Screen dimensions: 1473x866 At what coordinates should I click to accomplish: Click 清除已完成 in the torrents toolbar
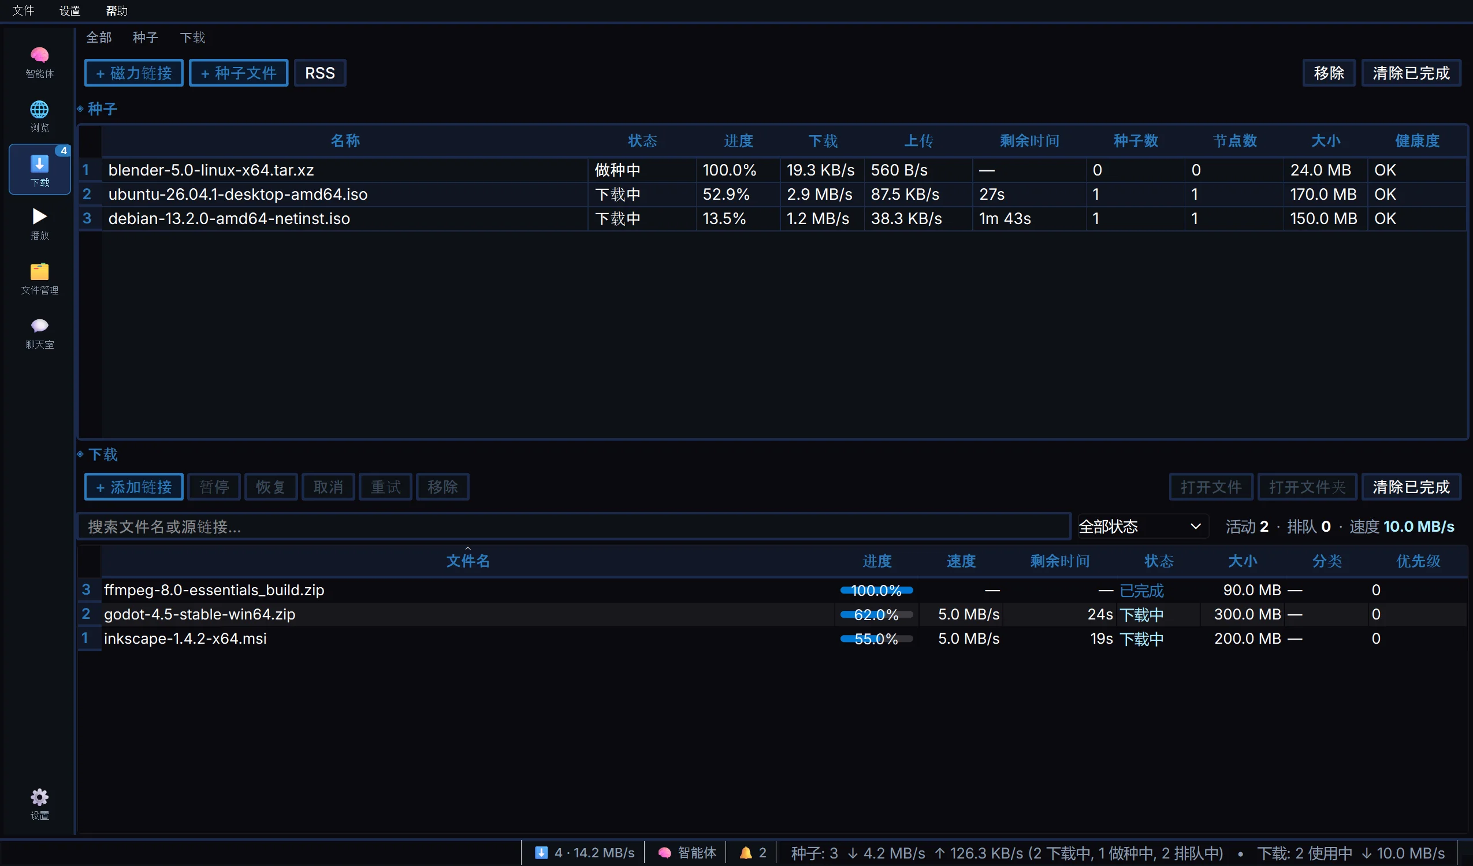pyautogui.click(x=1411, y=73)
